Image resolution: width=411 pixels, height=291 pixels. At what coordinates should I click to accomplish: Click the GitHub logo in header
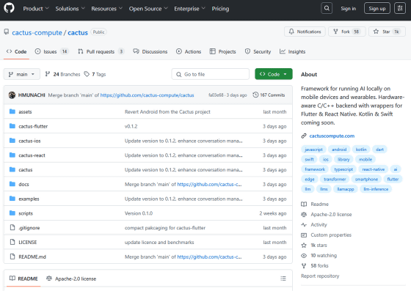(x=9, y=8)
